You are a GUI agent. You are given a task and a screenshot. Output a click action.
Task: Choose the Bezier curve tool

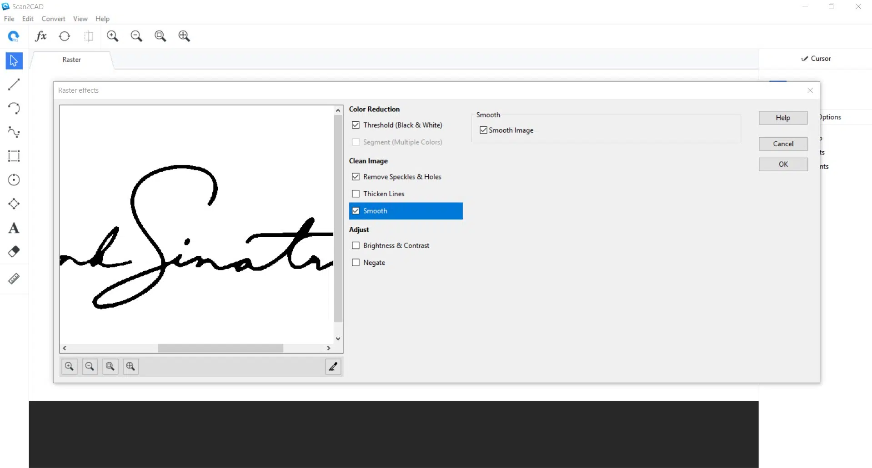pyautogui.click(x=14, y=132)
